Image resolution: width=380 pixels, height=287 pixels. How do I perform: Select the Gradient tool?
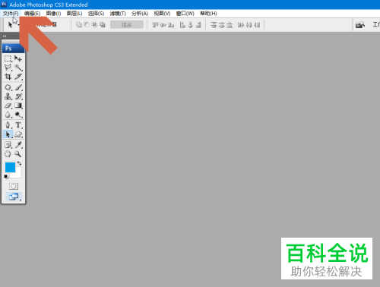point(18,106)
